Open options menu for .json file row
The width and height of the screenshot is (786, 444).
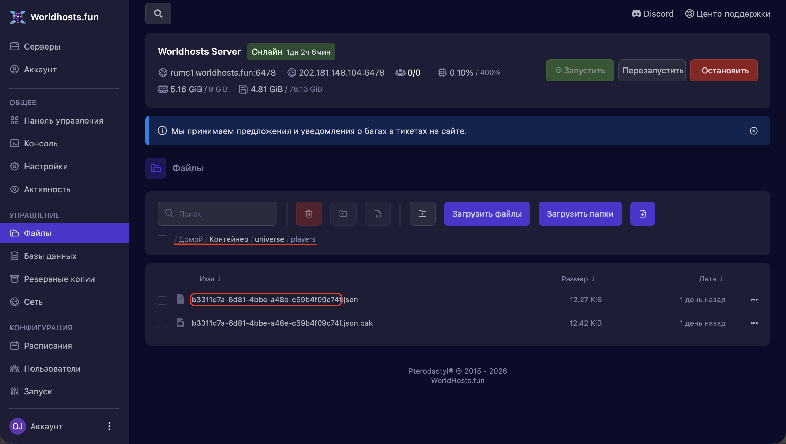tap(754, 300)
